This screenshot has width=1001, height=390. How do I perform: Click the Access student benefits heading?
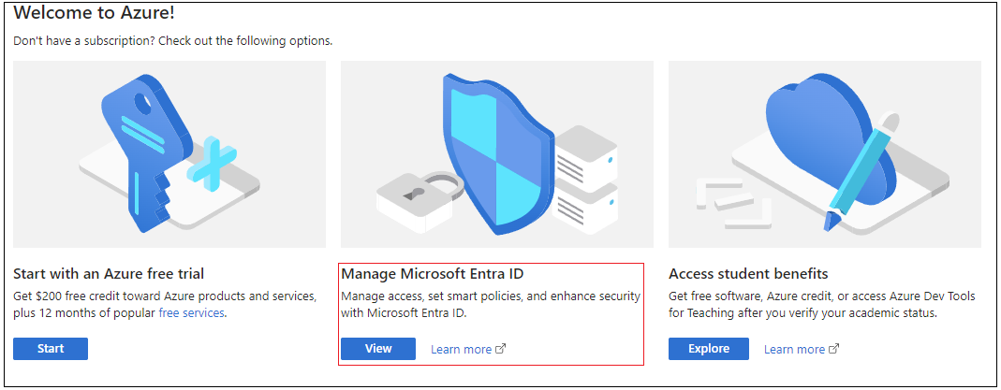pos(748,274)
